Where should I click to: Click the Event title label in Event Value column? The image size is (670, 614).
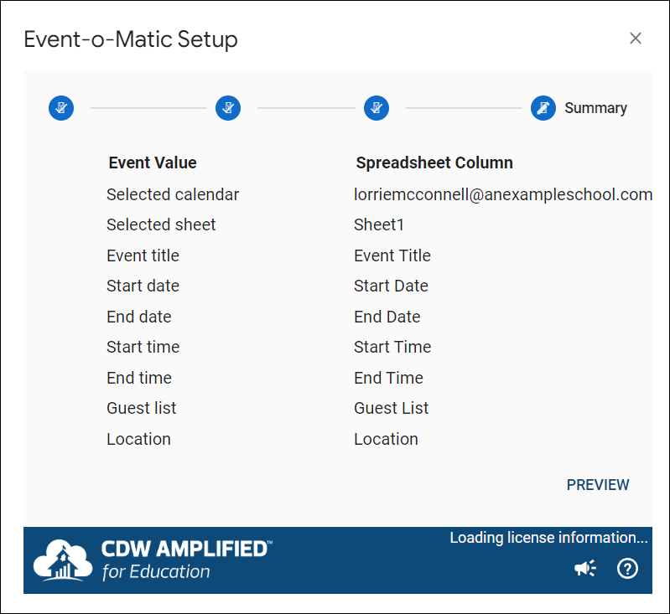pos(143,255)
